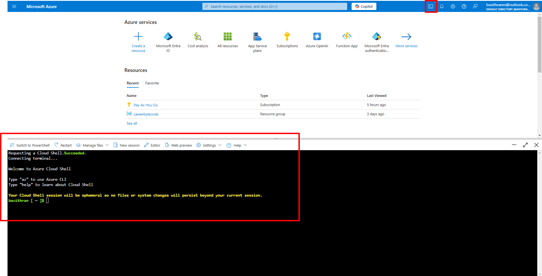Minimize the Cloud Shell pane

514,145
